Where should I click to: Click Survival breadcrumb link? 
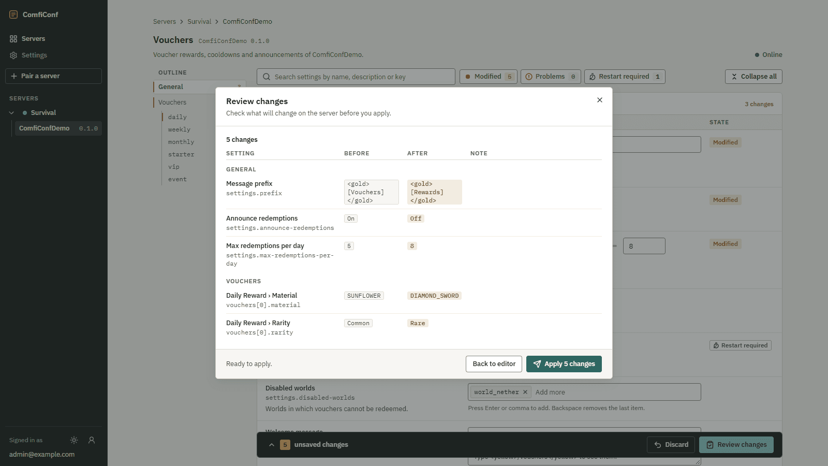pos(199,22)
